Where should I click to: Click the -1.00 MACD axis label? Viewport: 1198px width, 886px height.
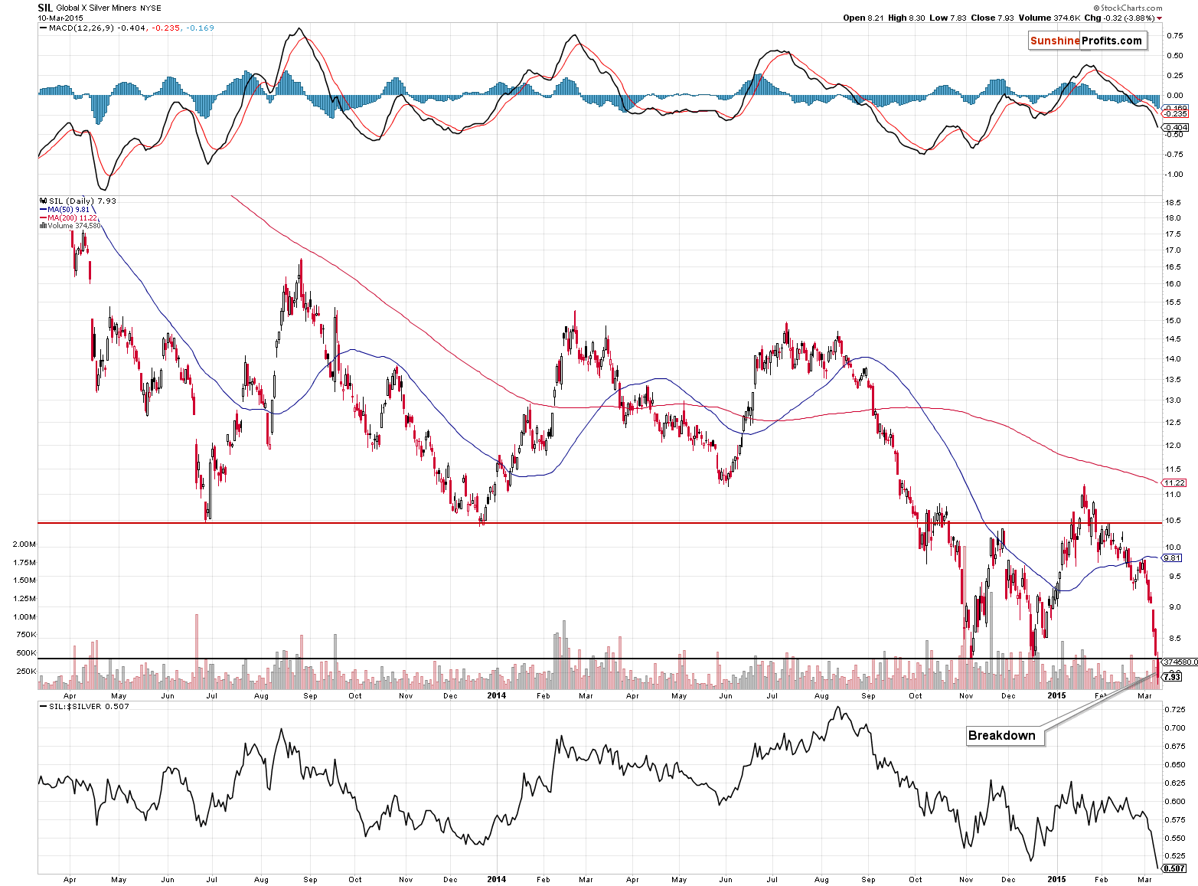tap(1173, 175)
